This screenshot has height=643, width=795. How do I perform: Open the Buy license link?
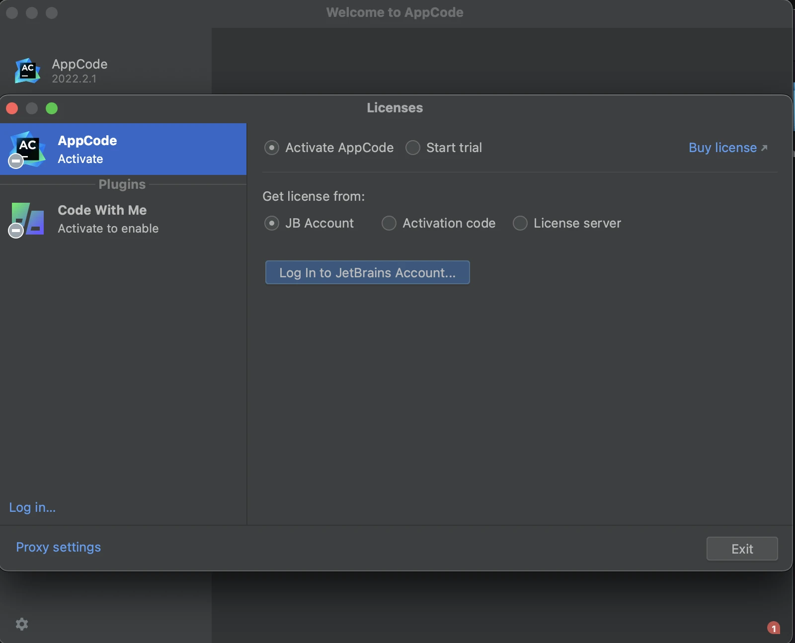pyautogui.click(x=728, y=148)
